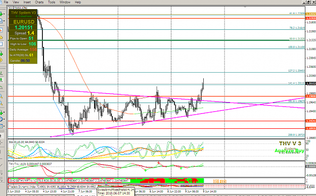316x196 pixels.
Task: Click the 9 Jun 14:30 time axis label
Action: pos(210,191)
